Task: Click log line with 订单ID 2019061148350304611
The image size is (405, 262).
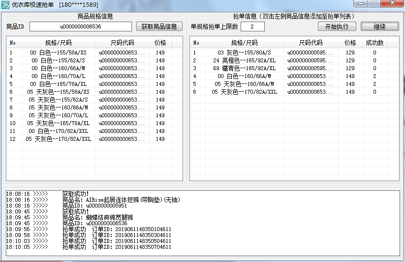Action: (89, 235)
